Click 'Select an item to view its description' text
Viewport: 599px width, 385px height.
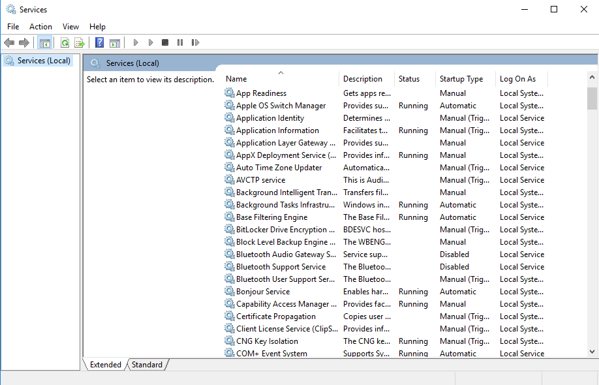[x=150, y=80]
